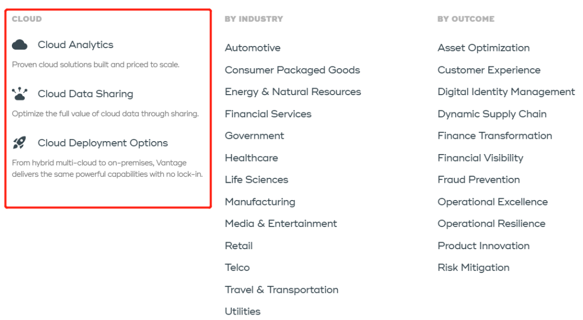Click the Risk Mitigation link
Viewport: 583px width, 320px height.
(x=473, y=268)
